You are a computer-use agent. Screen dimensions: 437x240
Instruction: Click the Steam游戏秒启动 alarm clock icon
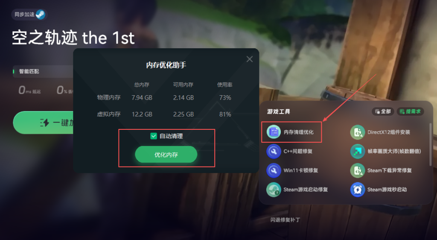(x=358, y=190)
